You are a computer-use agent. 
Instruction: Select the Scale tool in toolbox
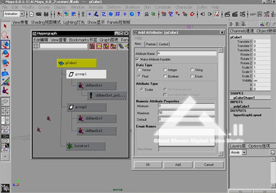[x=5, y=63]
